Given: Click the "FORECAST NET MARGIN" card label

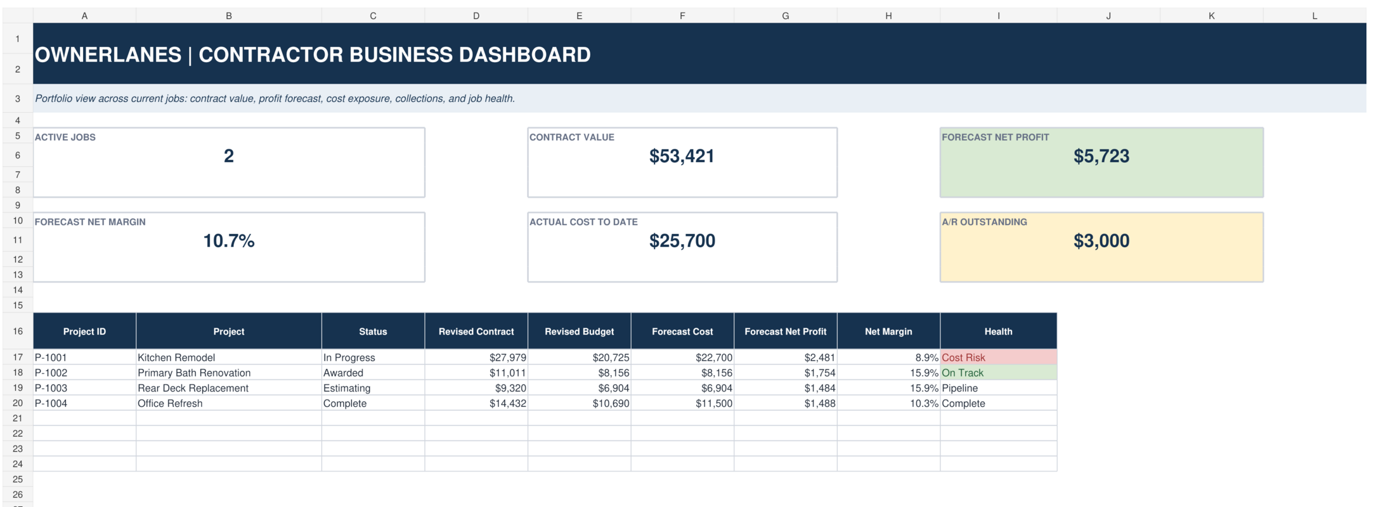Looking at the screenshot, I should tap(90, 222).
